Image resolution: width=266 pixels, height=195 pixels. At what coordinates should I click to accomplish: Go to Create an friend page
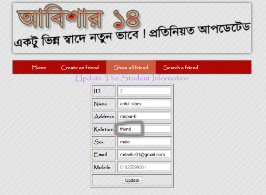(80, 67)
